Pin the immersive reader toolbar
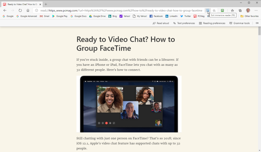Viewport: 261px width, 152px height. [257, 23]
